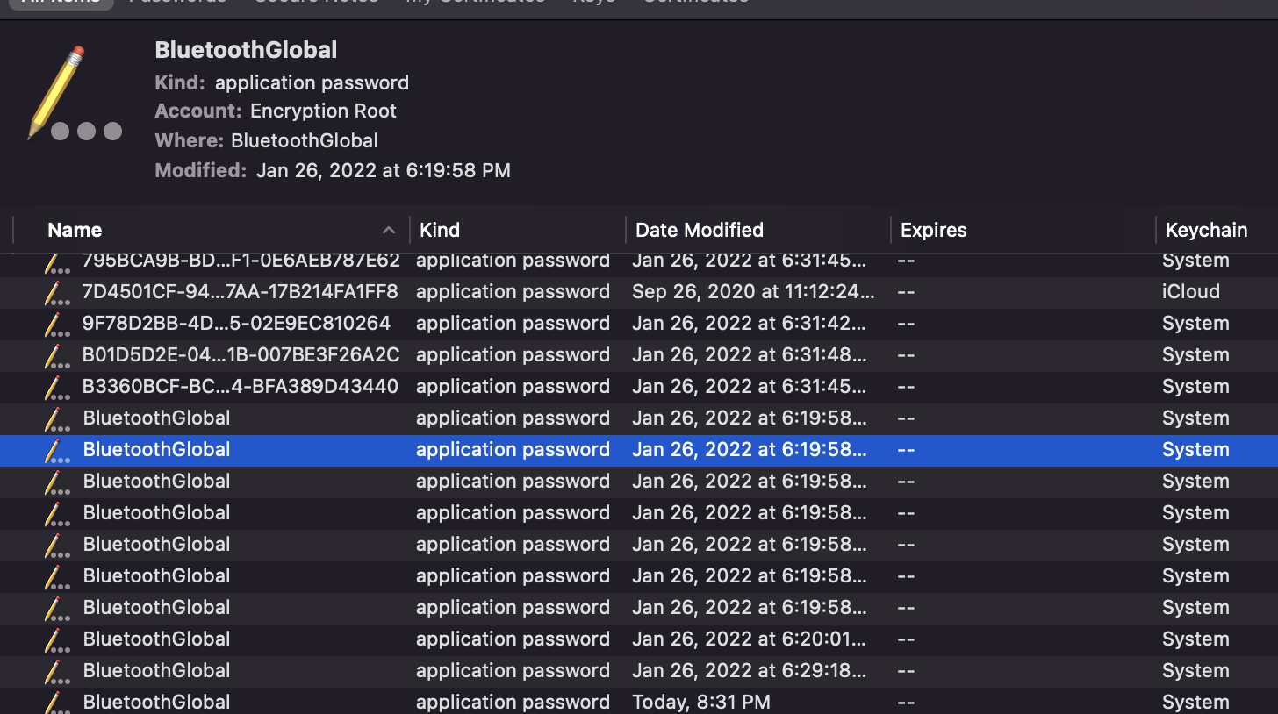1278x714 pixels.
Task: Sort by the Date Modified column header
Action: [x=700, y=231]
